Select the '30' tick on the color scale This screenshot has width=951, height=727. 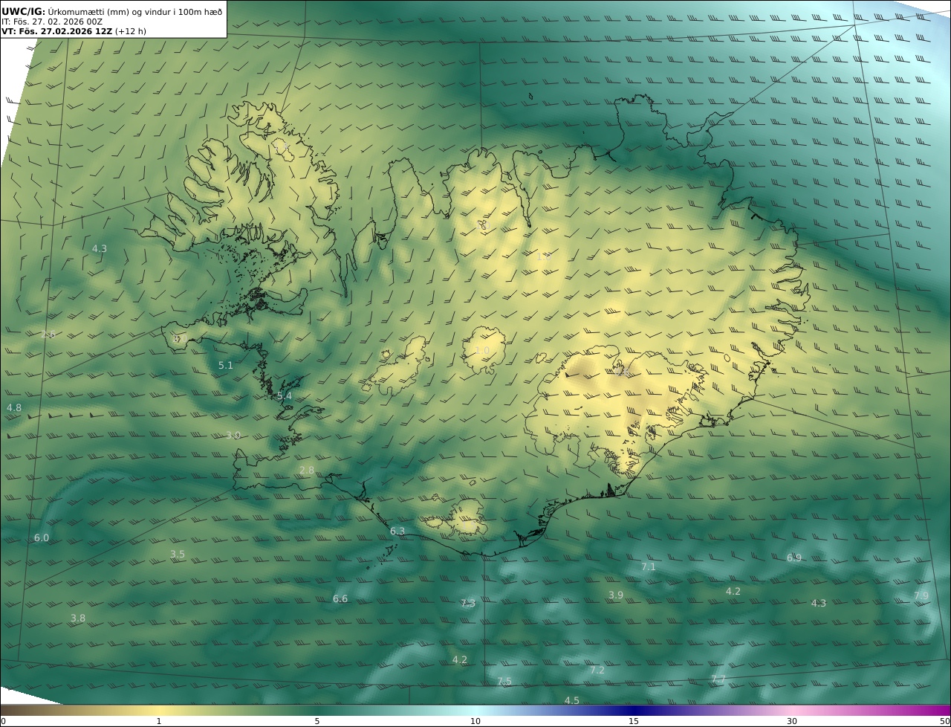click(792, 721)
